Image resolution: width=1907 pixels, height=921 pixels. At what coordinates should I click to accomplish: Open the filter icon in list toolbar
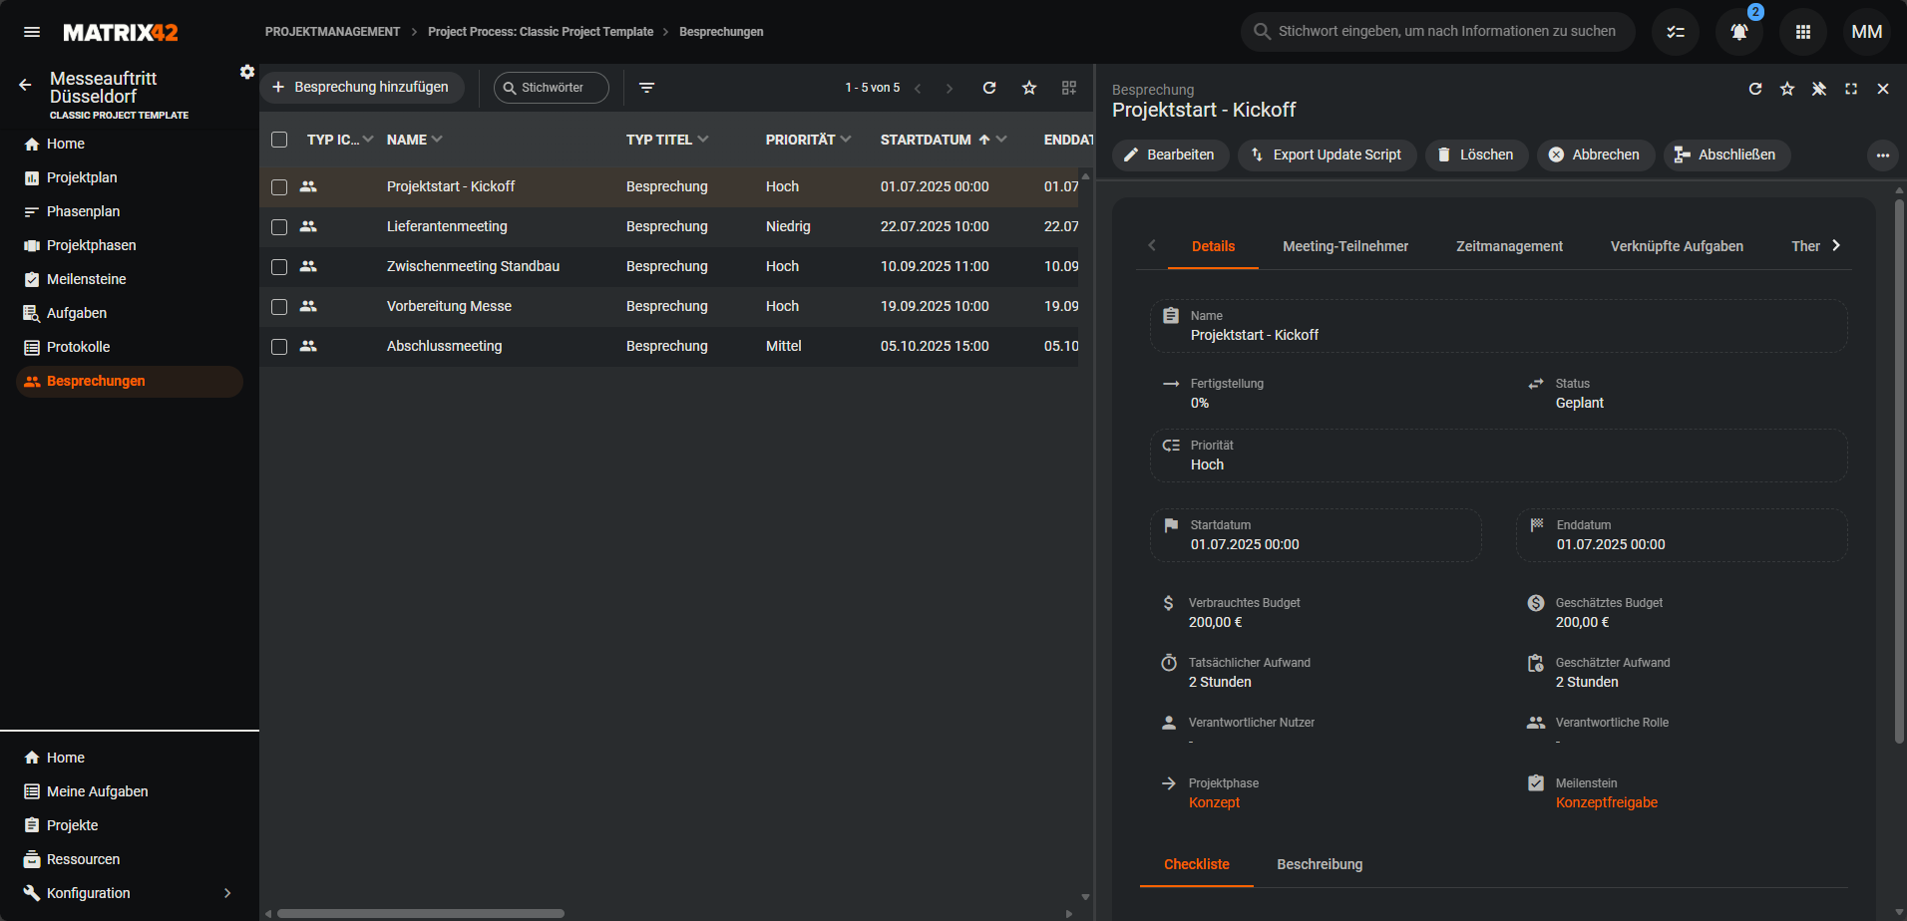(647, 88)
